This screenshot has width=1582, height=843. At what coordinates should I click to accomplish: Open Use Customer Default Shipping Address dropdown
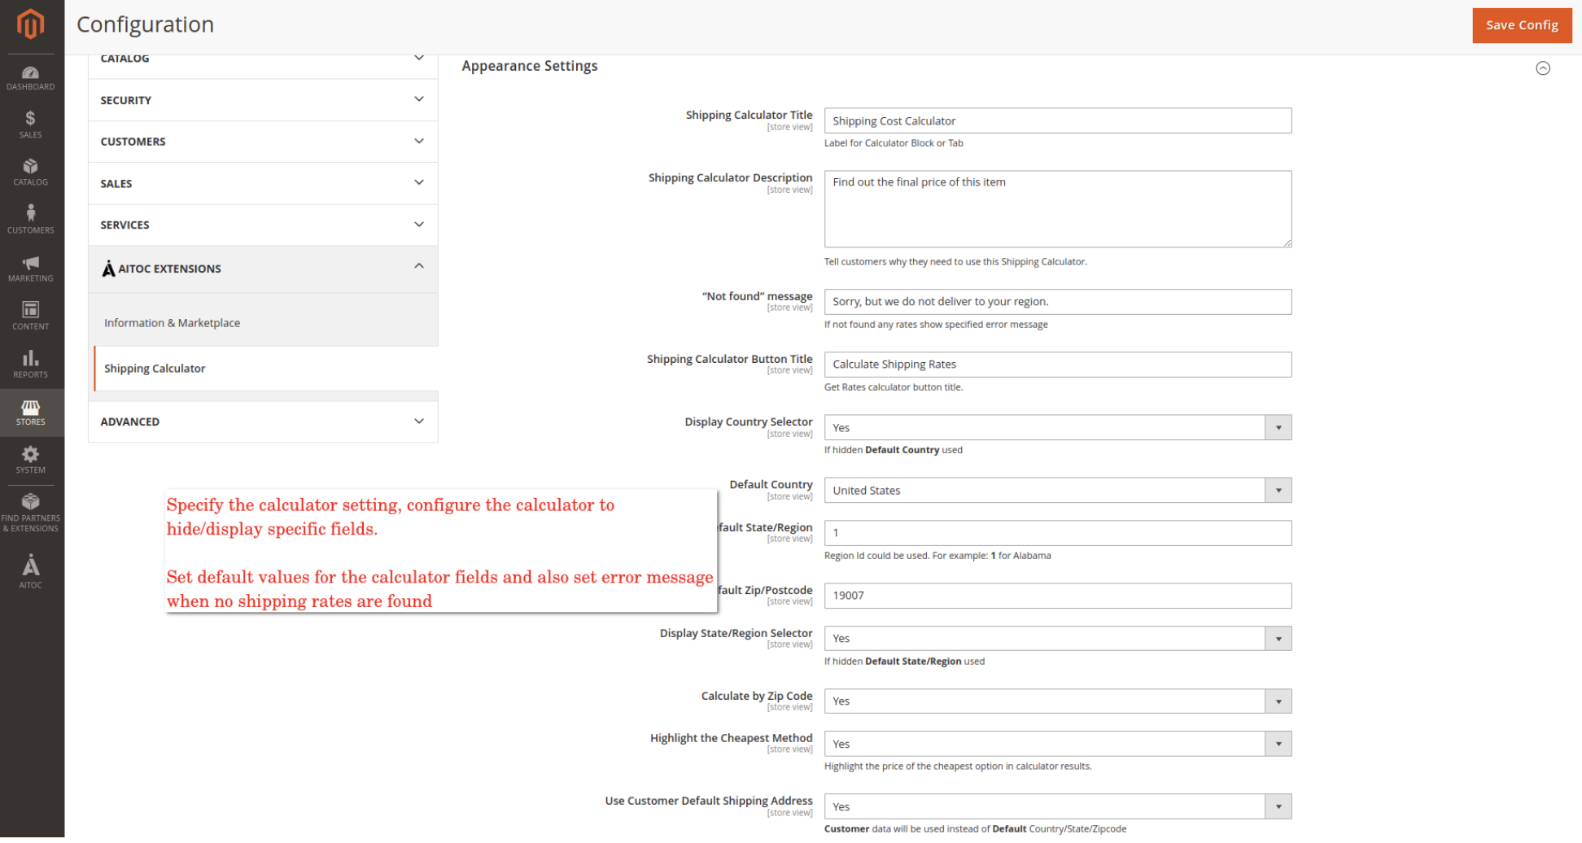pos(1057,806)
